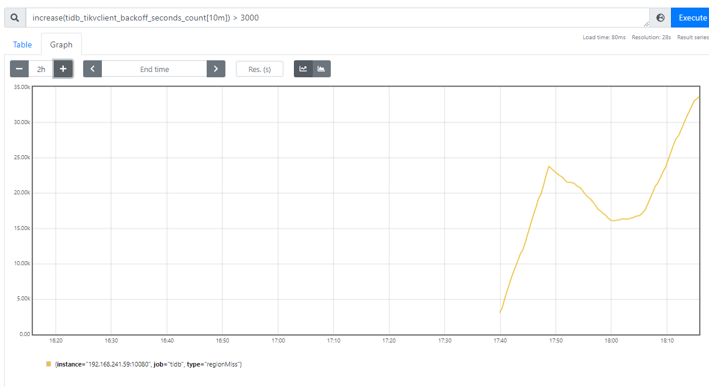Open the Table tab
Viewport: 709px width, 387px height.
22,44
